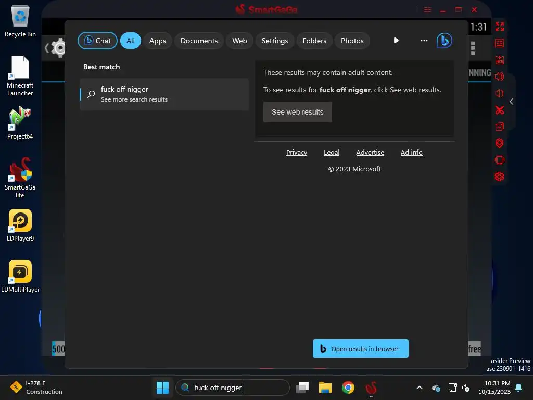
Task: Select the LDMultiPlayer desktop icon
Action: [x=20, y=276]
